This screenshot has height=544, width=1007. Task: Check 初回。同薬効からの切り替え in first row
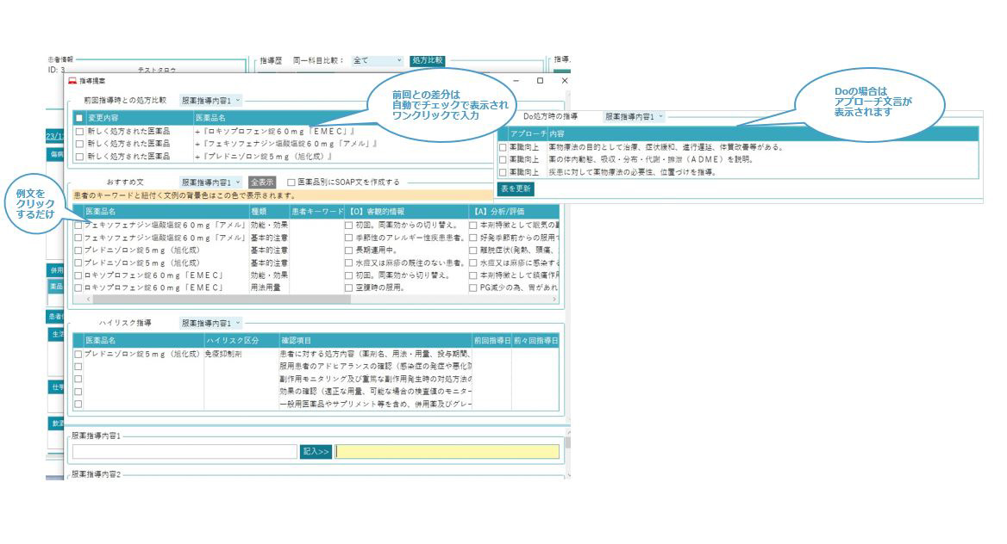[349, 225]
